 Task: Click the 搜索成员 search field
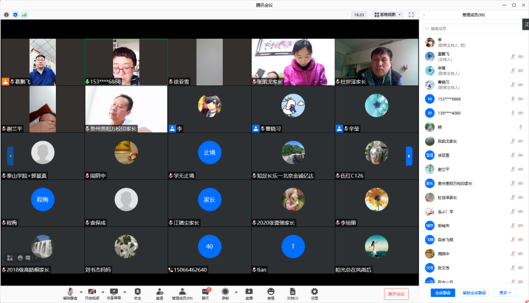474,28
